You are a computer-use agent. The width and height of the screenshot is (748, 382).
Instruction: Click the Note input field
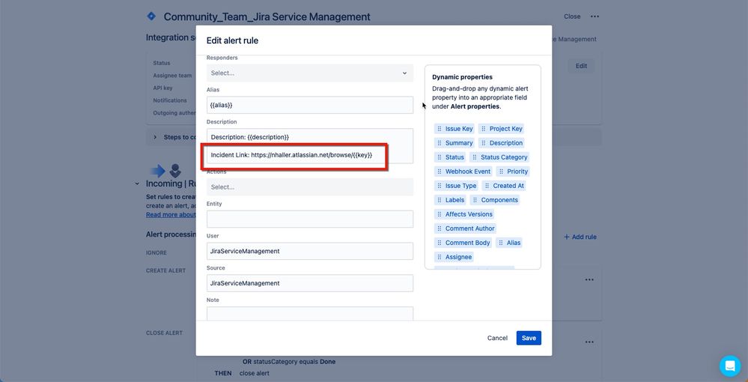(309, 313)
